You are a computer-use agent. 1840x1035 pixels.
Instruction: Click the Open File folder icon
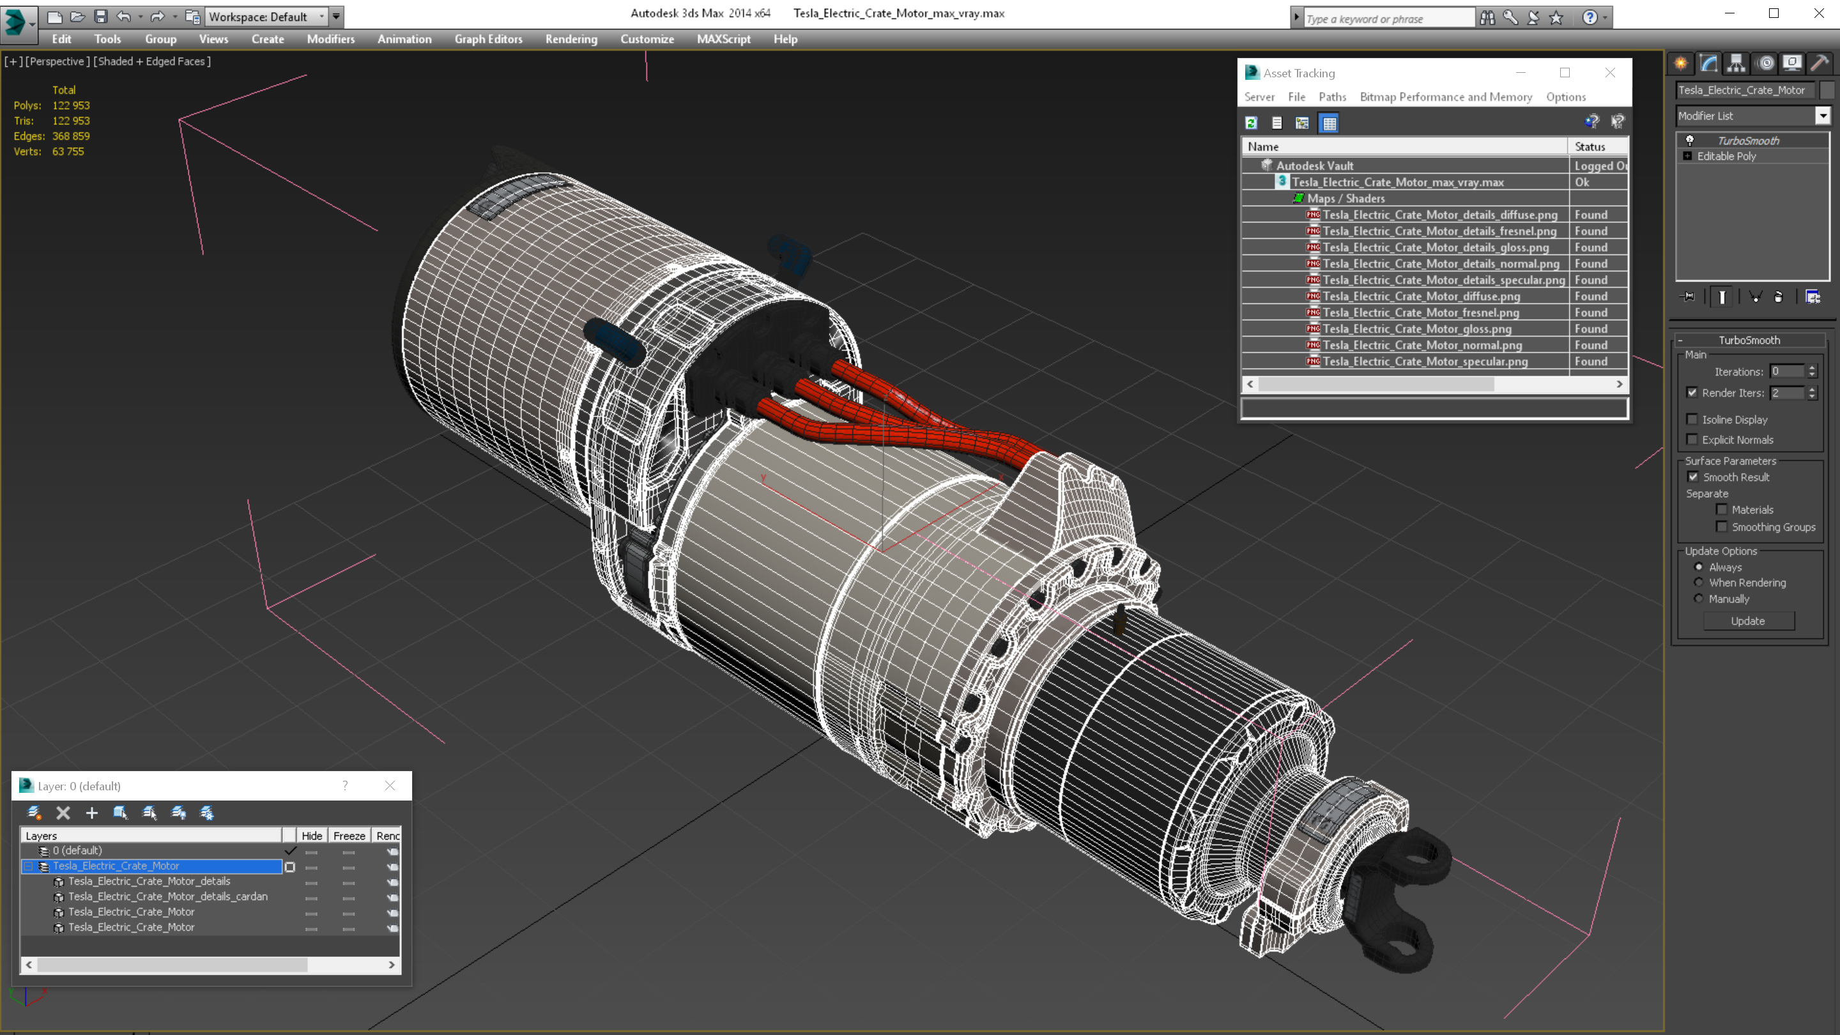pyautogui.click(x=77, y=17)
